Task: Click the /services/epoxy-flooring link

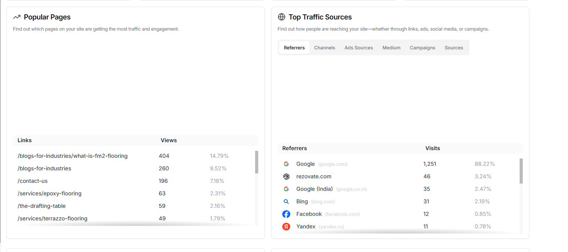Action: coord(49,194)
